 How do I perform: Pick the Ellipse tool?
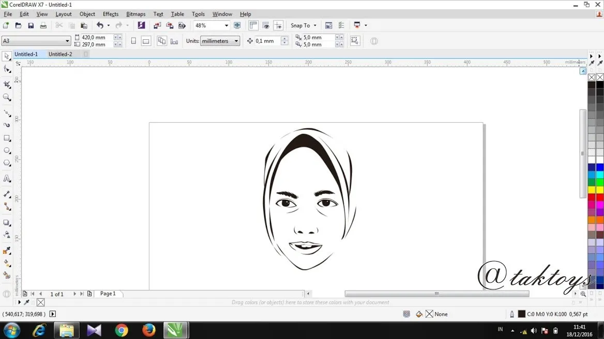click(x=7, y=151)
